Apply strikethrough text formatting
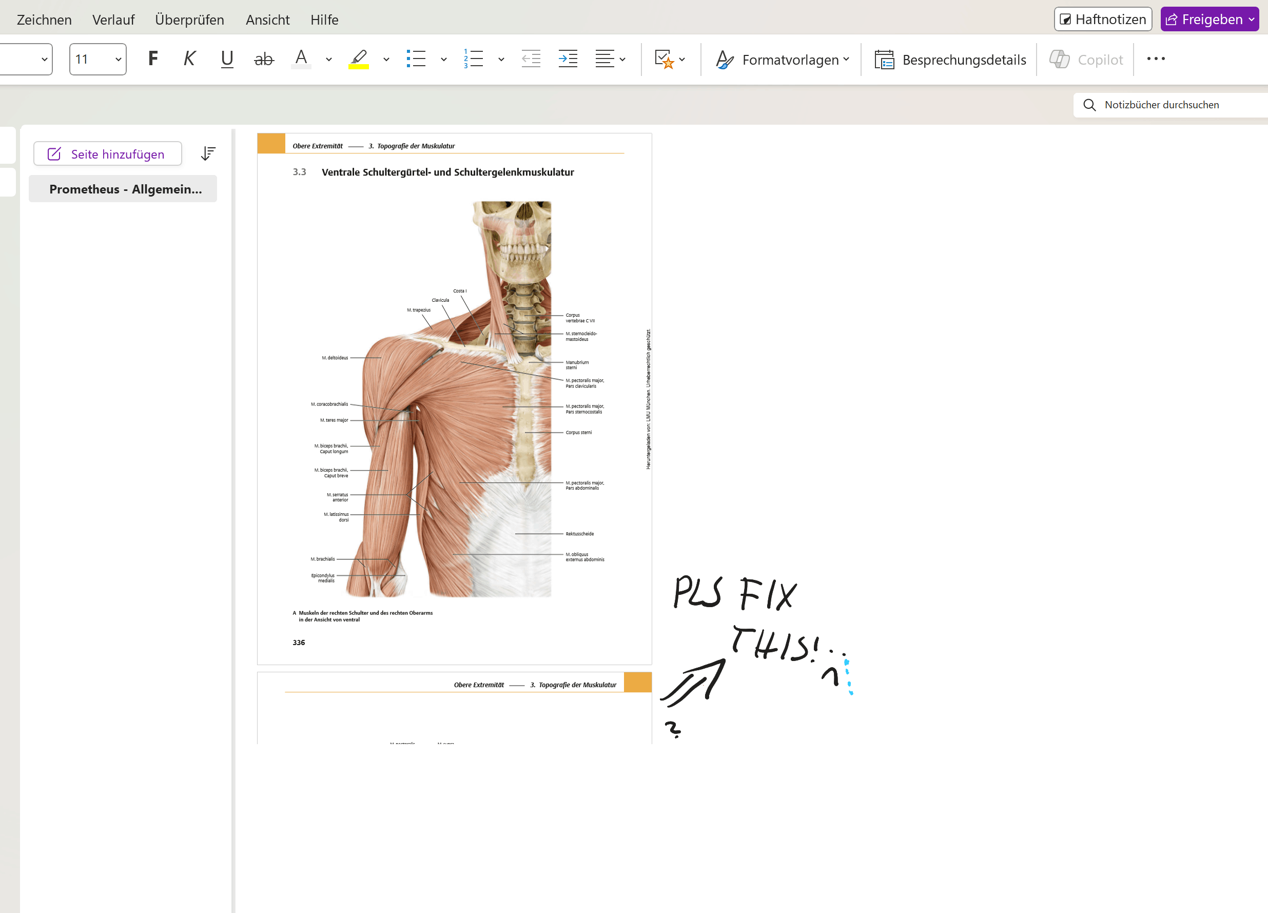This screenshot has width=1268, height=913. (263, 59)
